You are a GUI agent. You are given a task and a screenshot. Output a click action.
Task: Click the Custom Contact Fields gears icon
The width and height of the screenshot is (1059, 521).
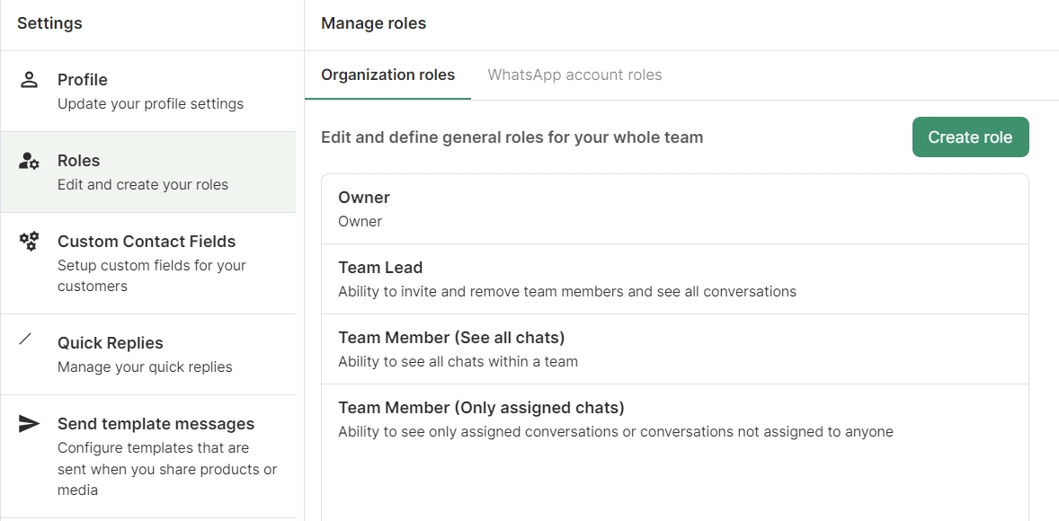(29, 241)
